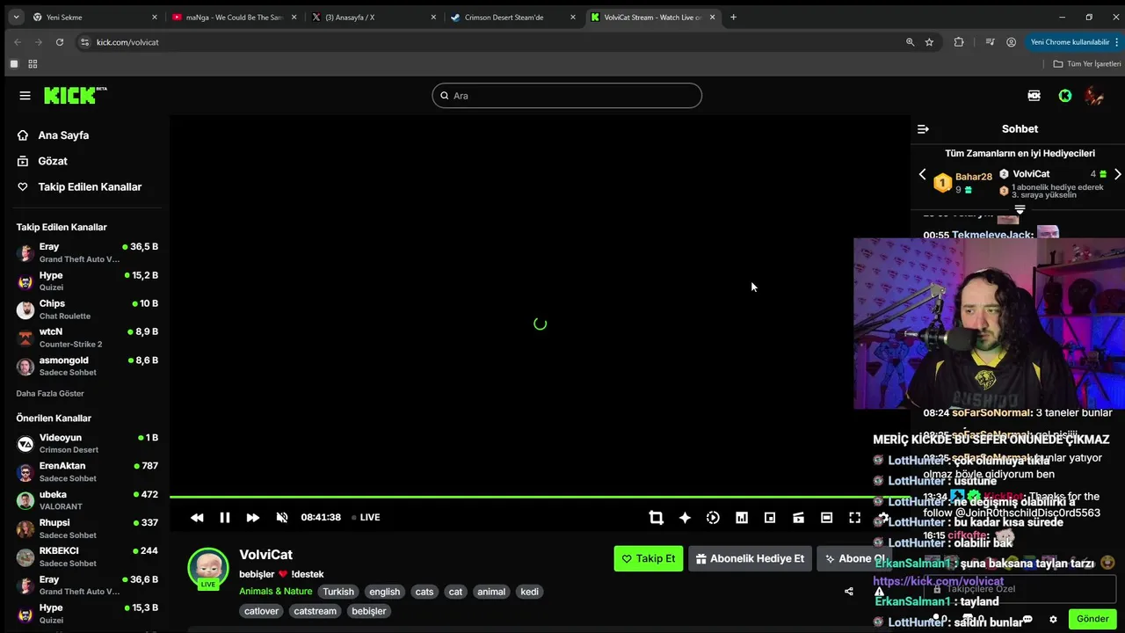
Task: Open the Kick hamburger sidebar menu
Action: [25, 95]
